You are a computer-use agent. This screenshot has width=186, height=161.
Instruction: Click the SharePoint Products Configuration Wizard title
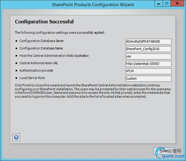[93, 5]
